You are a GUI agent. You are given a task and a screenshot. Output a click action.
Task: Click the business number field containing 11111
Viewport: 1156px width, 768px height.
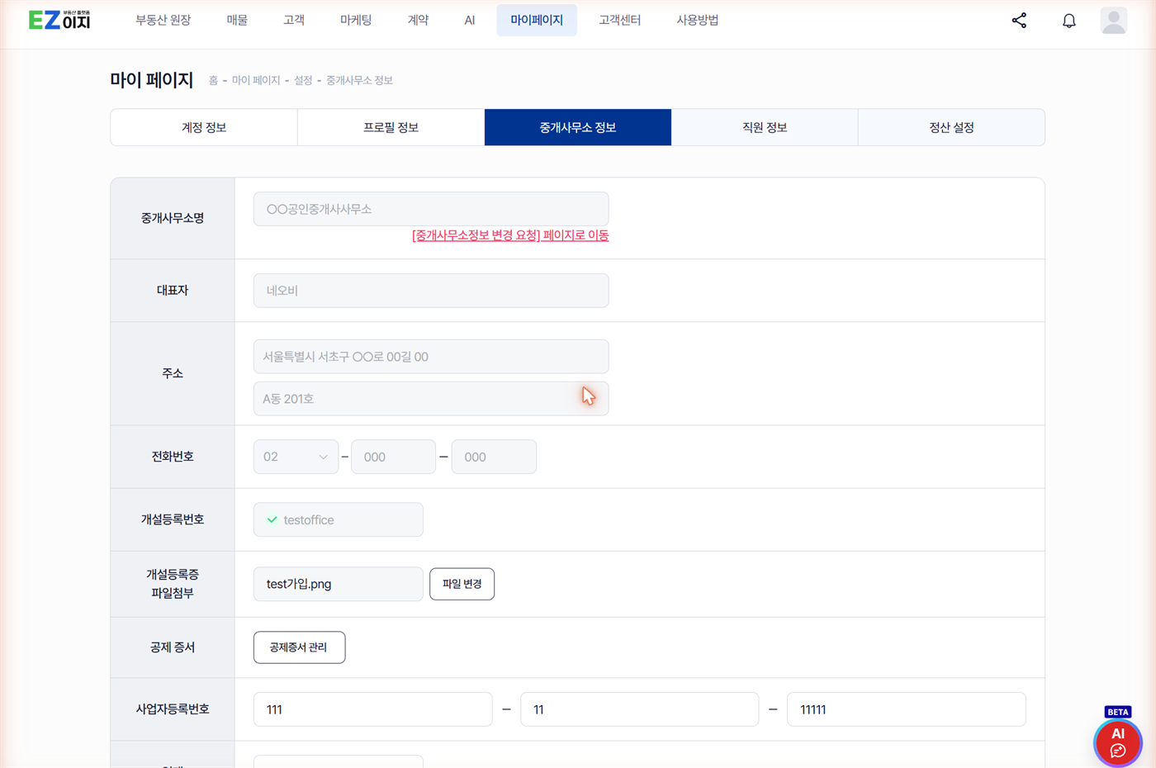pos(906,709)
